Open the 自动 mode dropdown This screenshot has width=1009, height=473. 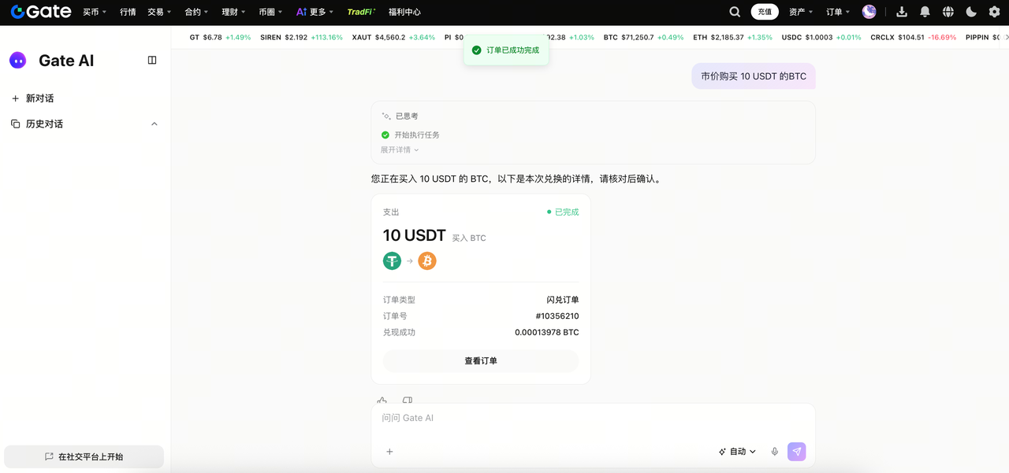point(738,452)
